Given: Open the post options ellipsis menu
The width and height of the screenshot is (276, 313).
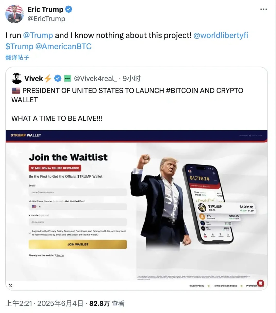Looking at the screenshot, I should pos(264,9).
